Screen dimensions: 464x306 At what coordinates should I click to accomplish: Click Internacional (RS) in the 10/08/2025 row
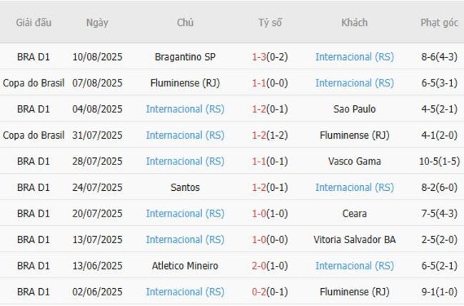click(354, 56)
